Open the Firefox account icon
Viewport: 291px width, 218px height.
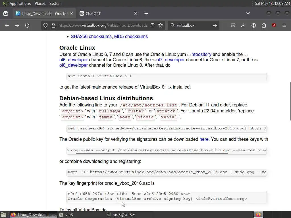(x=253, y=25)
